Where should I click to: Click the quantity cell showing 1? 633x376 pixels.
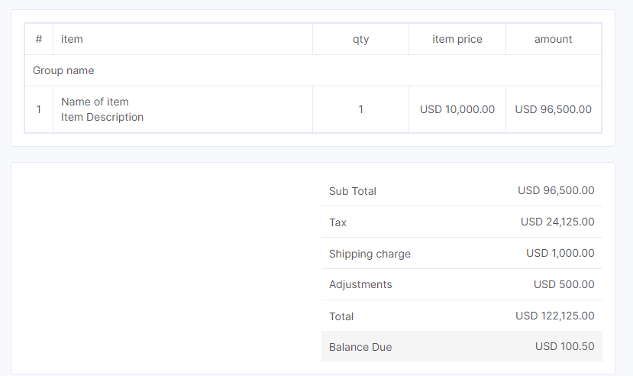pyautogui.click(x=361, y=109)
